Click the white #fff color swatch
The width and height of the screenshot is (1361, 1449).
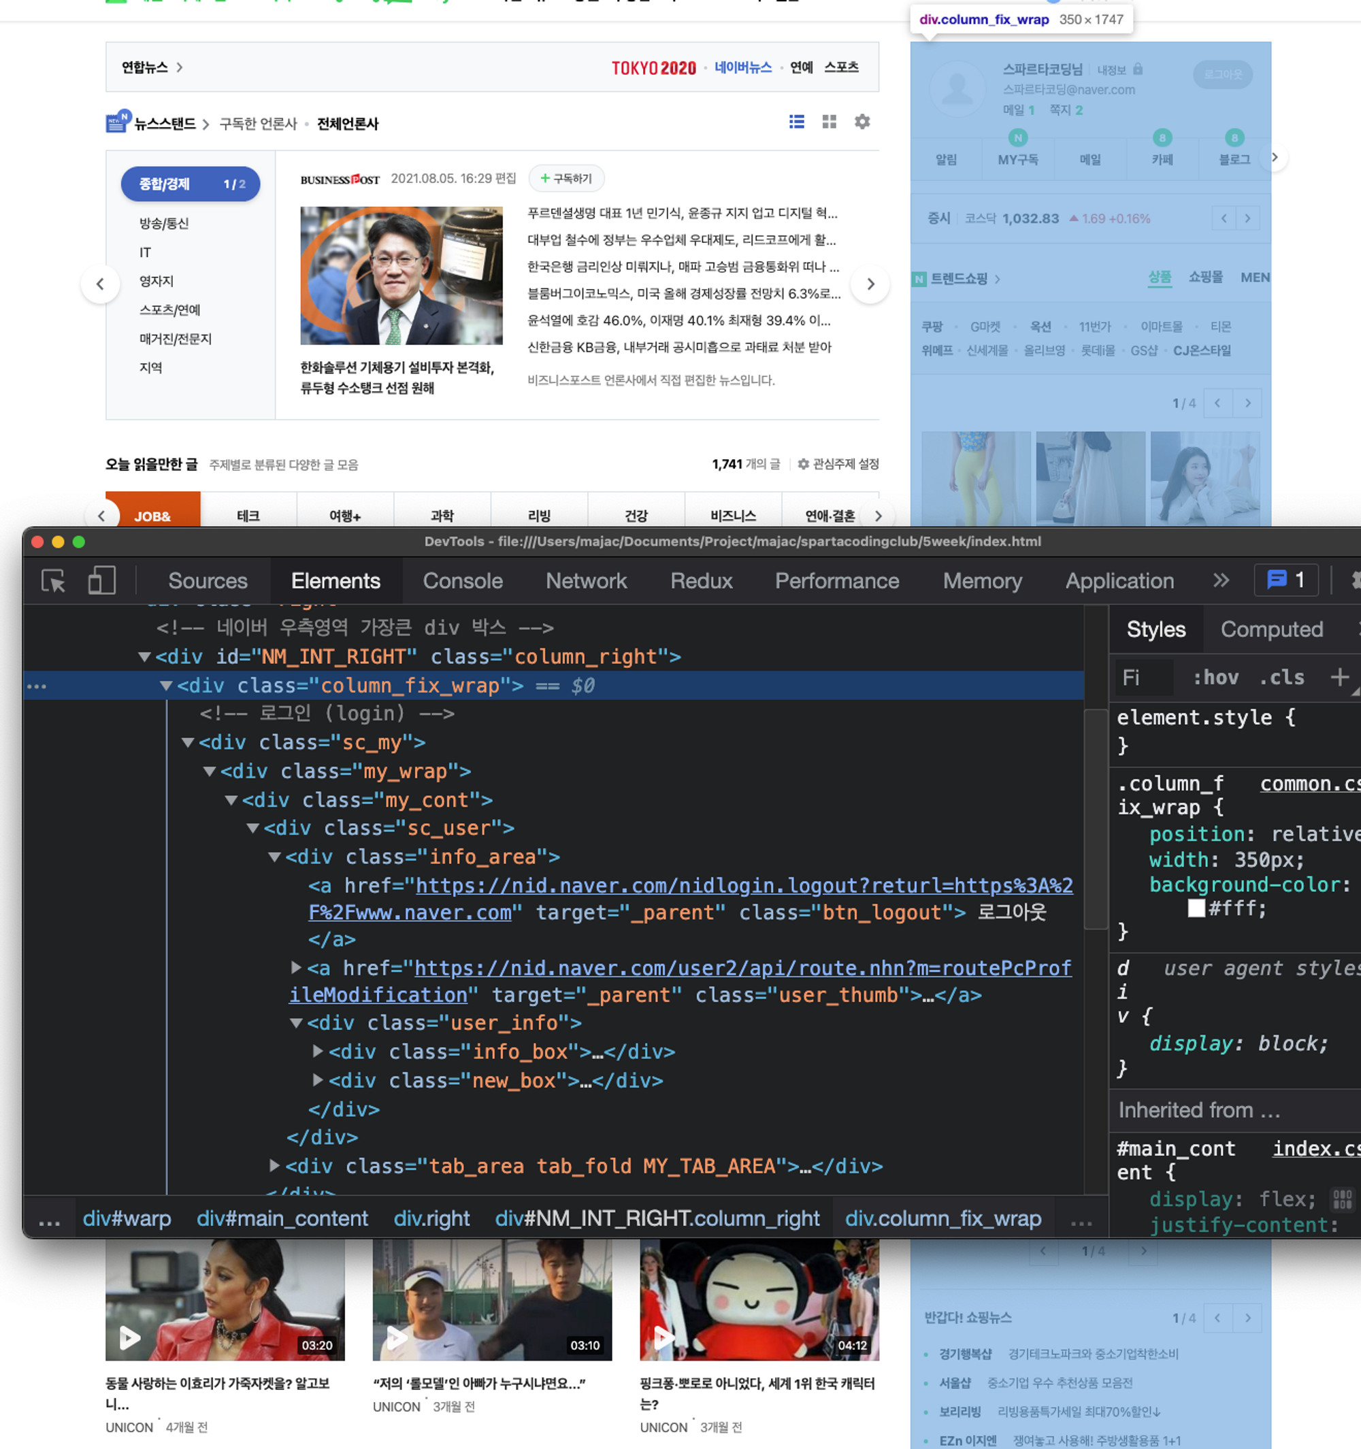point(1196,908)
